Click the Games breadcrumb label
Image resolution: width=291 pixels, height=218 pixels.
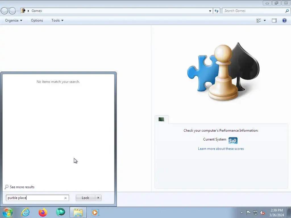tap(37, 11)
